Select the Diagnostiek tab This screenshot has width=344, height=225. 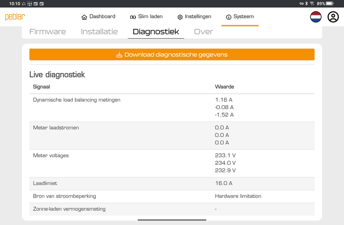[x=156, y=31]
